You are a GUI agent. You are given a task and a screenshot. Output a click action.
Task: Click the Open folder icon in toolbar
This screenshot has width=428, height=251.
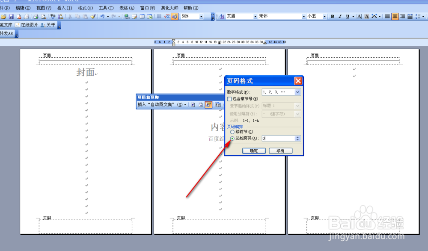tap(3, 17)
